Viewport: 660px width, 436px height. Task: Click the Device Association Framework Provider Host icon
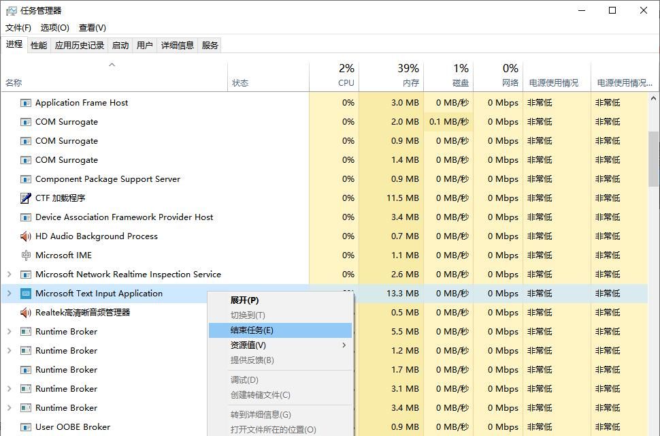tap(25, 217)
